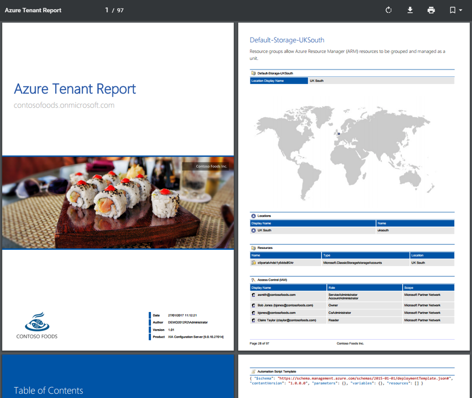Click the globe icon beside UK South location
Image resolution: width=472 pixels, height=398 pixels.
pos(253,230)
